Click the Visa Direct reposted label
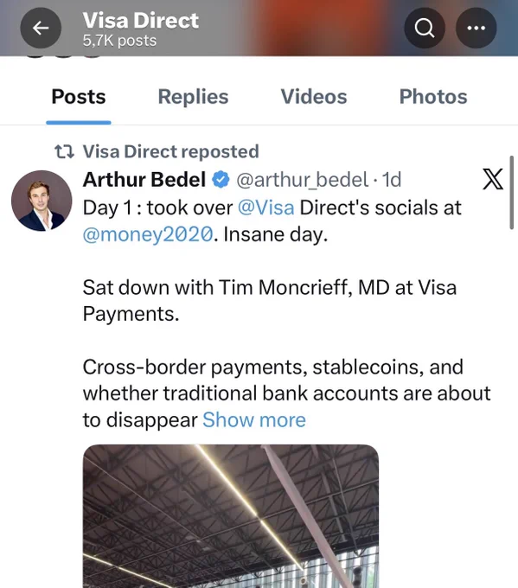This screenshot has height=588, width=518. pyautogui.click(x=170, y=151)
